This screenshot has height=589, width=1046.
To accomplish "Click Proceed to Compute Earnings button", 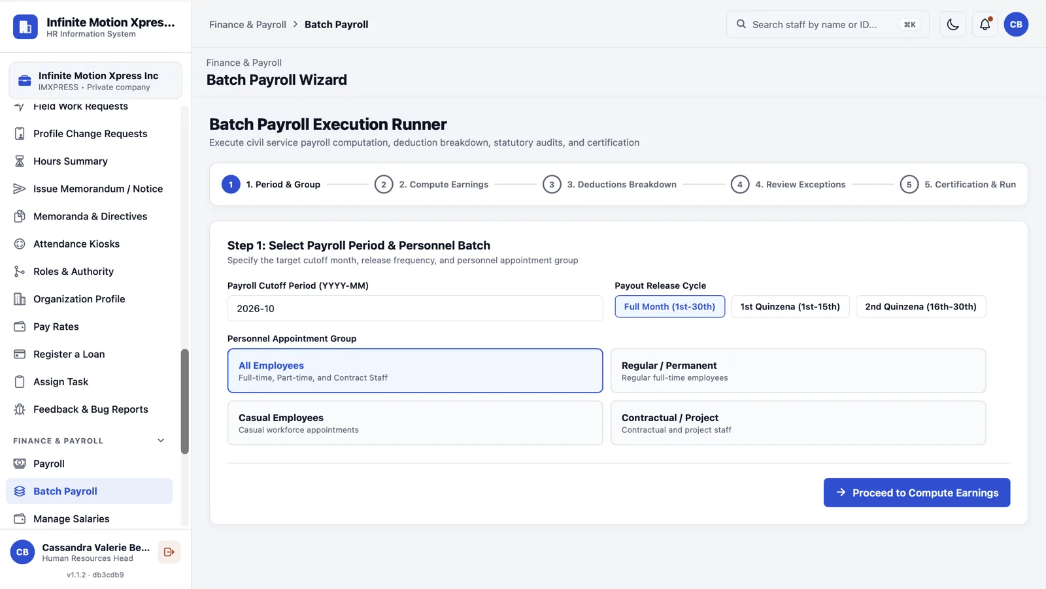I will click(x=917, y=493).
